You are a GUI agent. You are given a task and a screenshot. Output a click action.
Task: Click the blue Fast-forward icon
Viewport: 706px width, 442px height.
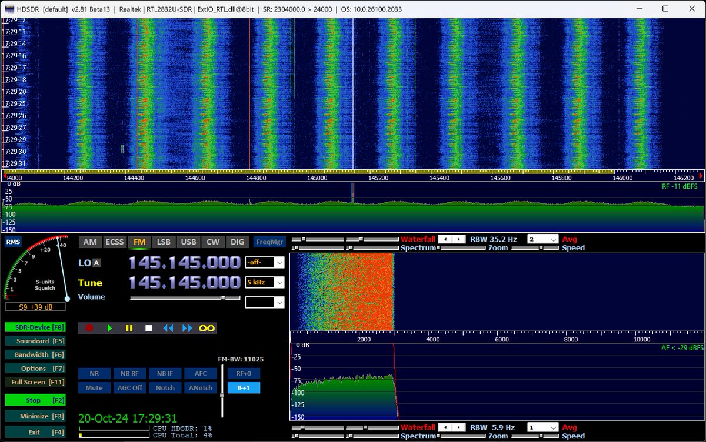[187, 328]
